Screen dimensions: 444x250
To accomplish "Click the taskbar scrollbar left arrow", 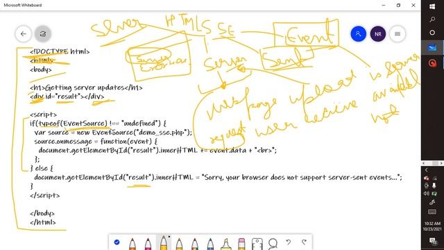I will coord(423,163).
